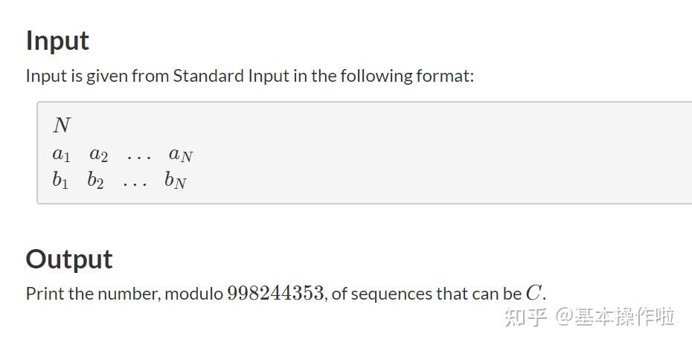Click the b₁ term in the format block
The image size is (692, 345).
60,180
